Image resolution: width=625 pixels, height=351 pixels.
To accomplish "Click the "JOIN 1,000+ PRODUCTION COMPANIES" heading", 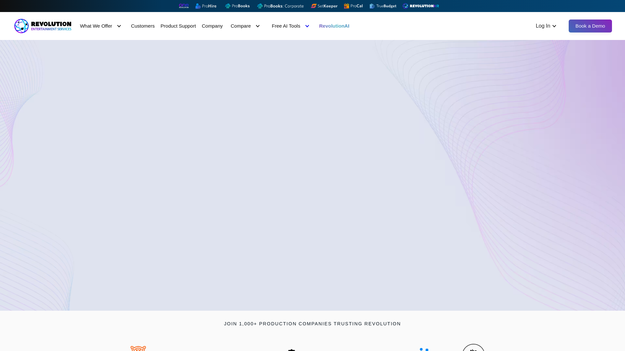I will [x=312, y=324].
